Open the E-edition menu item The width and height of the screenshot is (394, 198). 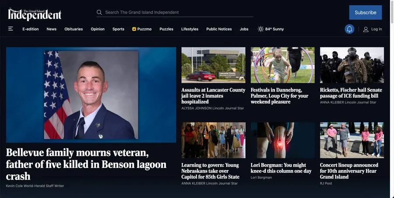pos(31,29)
